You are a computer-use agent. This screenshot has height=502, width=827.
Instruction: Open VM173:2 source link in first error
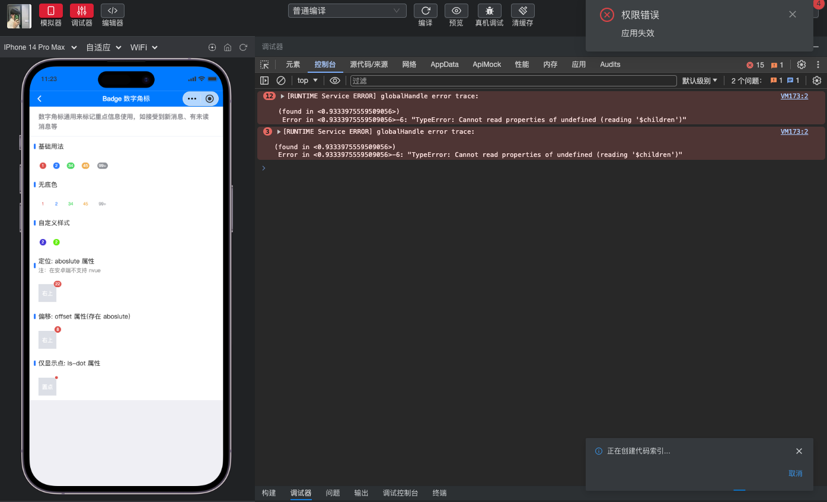(x=794, y=96)
